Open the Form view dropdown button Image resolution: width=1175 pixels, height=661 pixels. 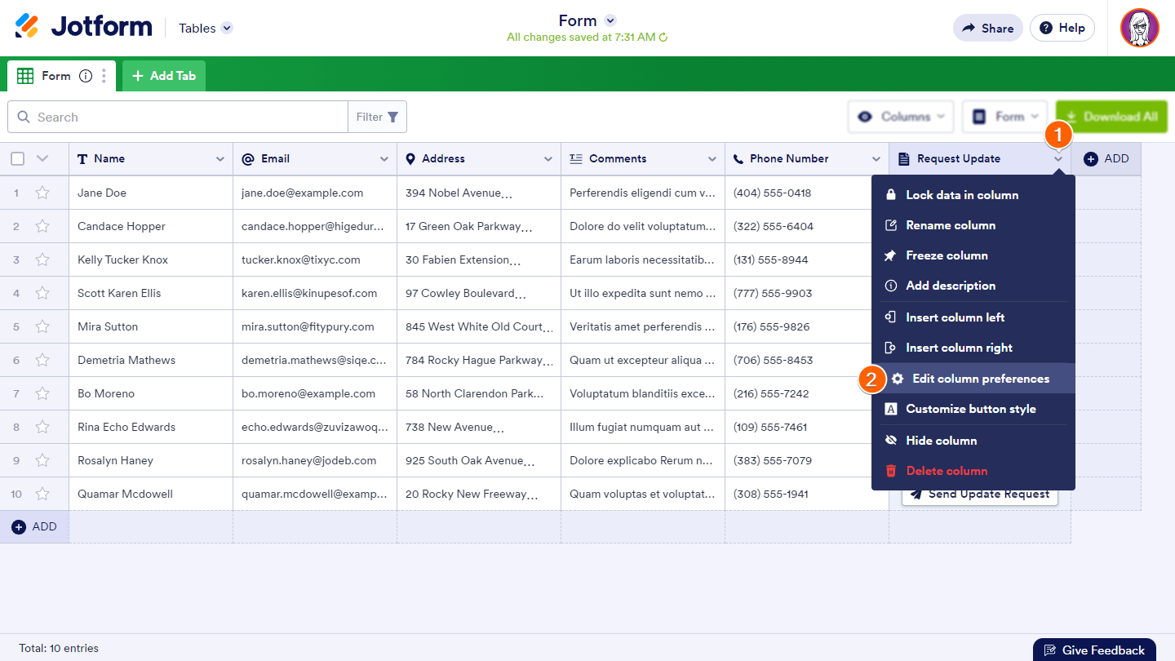point(1005,117)
